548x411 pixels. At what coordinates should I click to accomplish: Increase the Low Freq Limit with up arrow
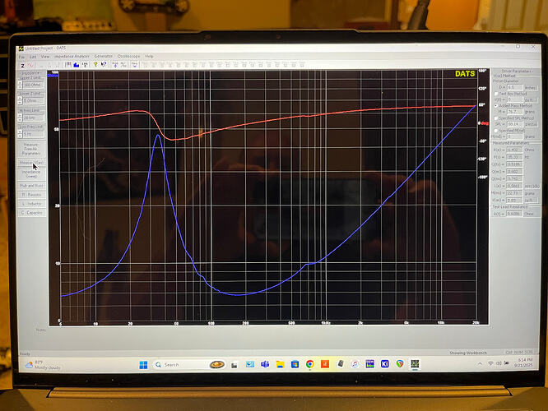pyautogui.click(x=20, y=132)
